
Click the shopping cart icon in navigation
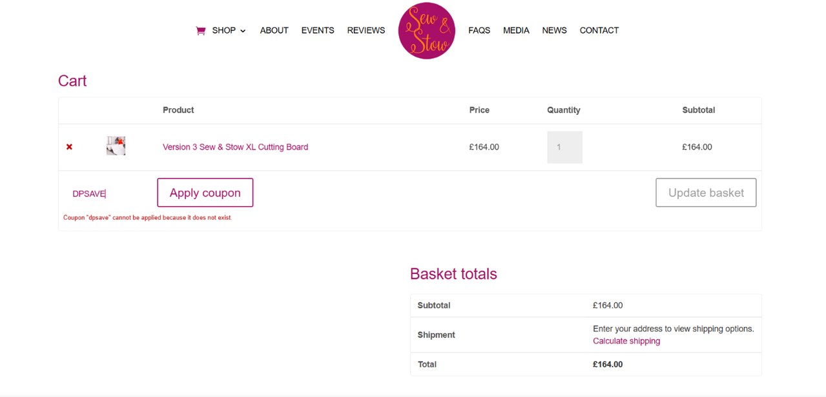coord(201,30)
